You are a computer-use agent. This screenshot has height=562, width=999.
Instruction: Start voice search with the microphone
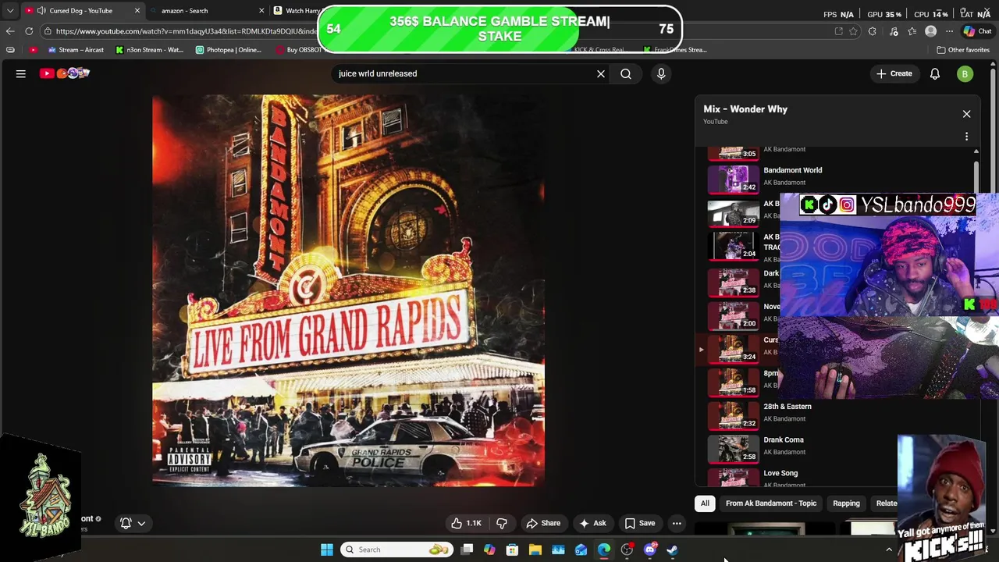(661, 73)
